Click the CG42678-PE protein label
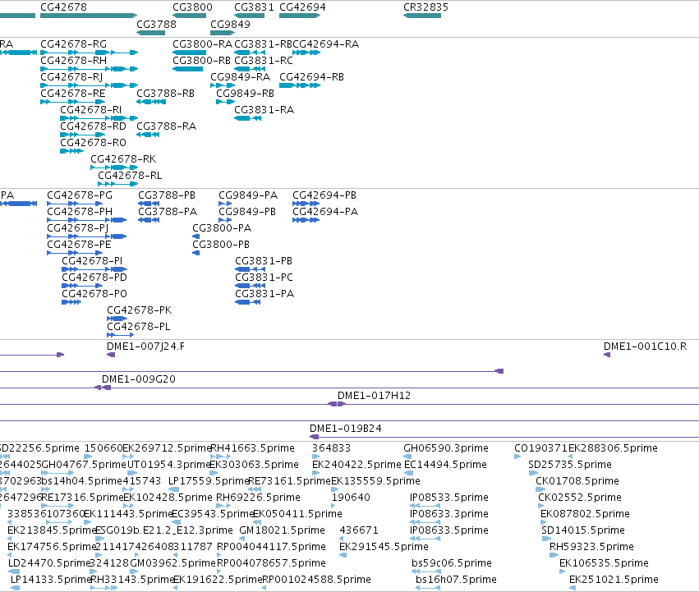Viewport: 699px width, 592px height. click(x=80, y=245)
